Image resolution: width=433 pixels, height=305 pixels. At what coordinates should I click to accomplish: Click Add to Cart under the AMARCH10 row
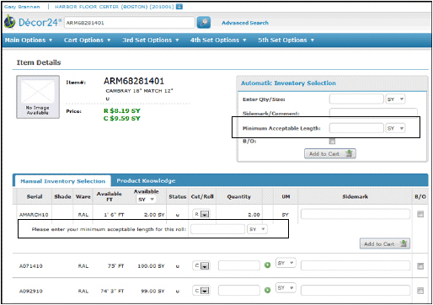click(x=385, y=243)
